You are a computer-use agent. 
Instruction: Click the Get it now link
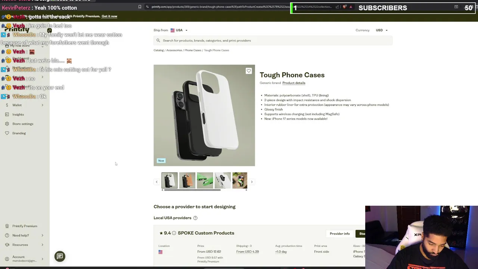[x=109, y=16]
